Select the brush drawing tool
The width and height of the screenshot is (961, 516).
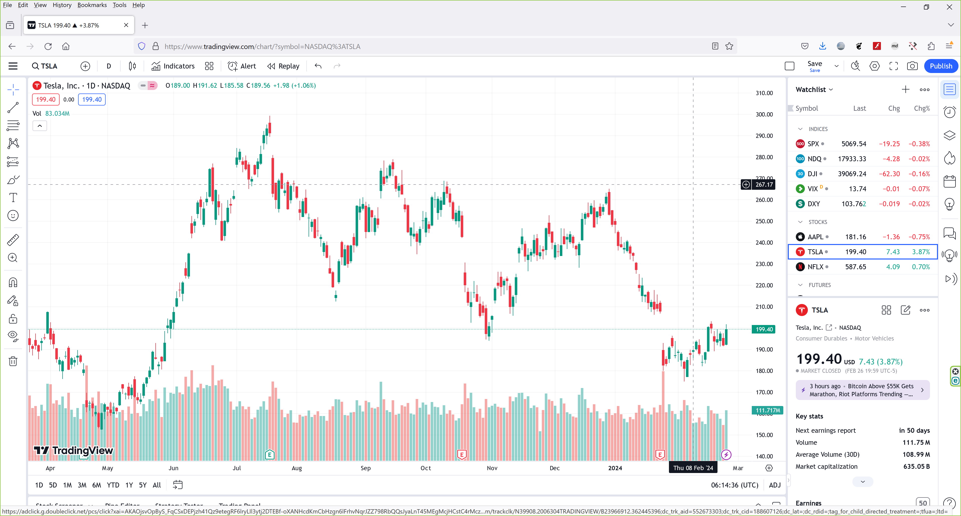click(13, 179)
